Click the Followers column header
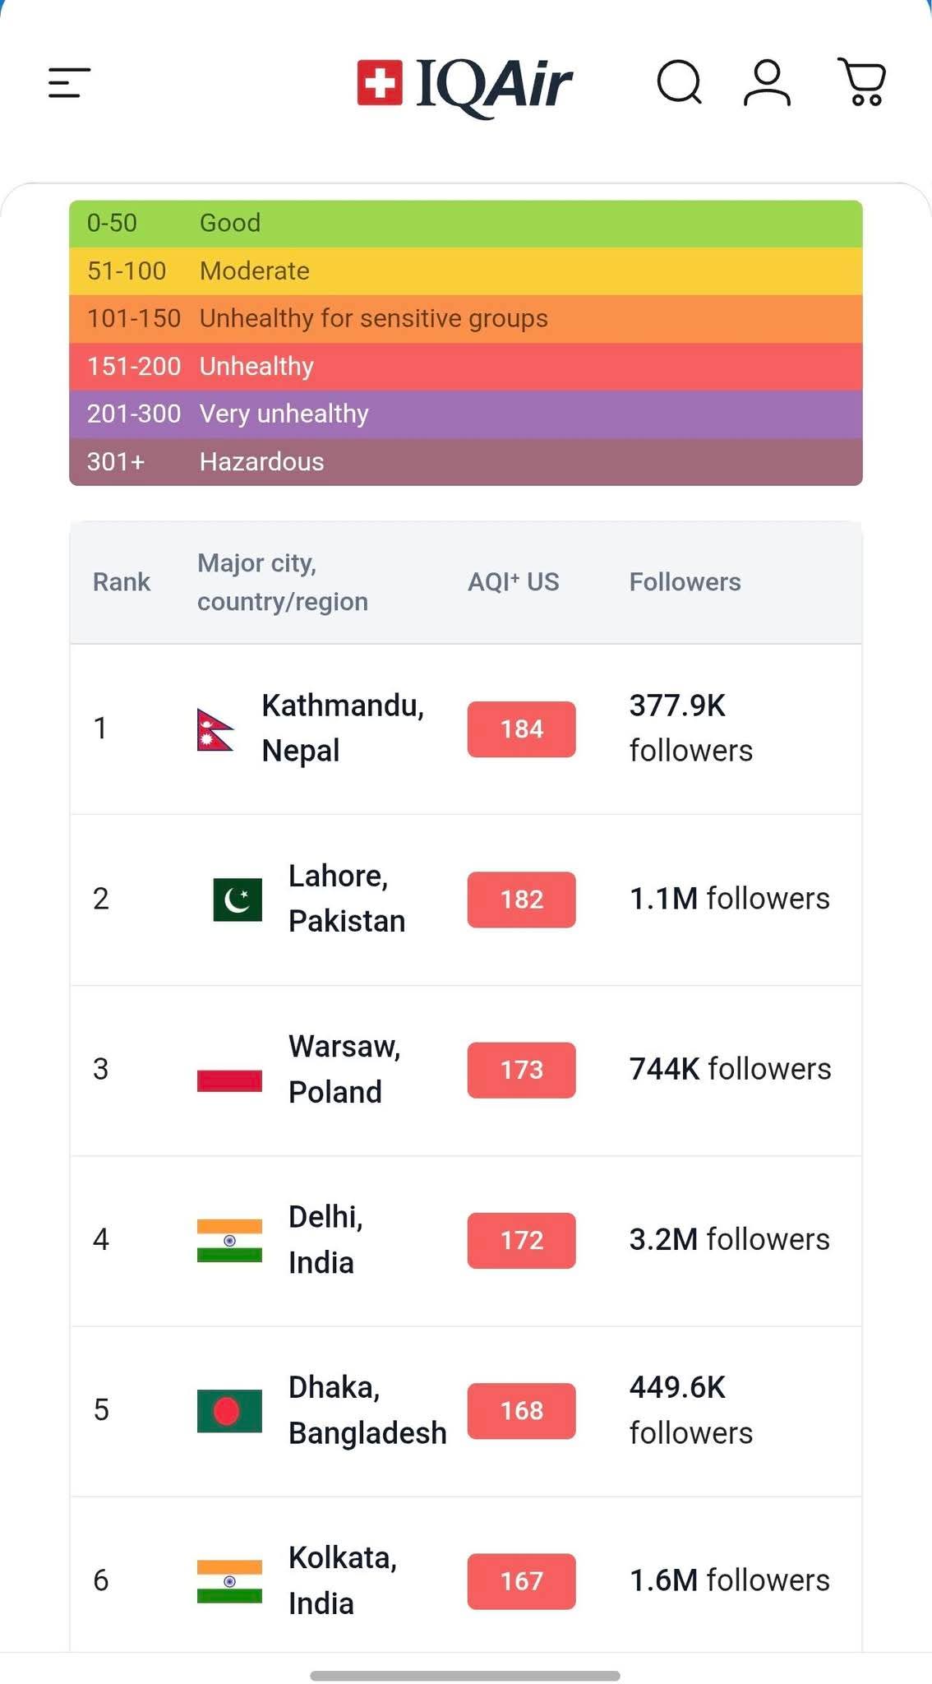Image resolution: width=932 pixels, height=1684 pixels. pyautogui.click(x=685, y=582)
